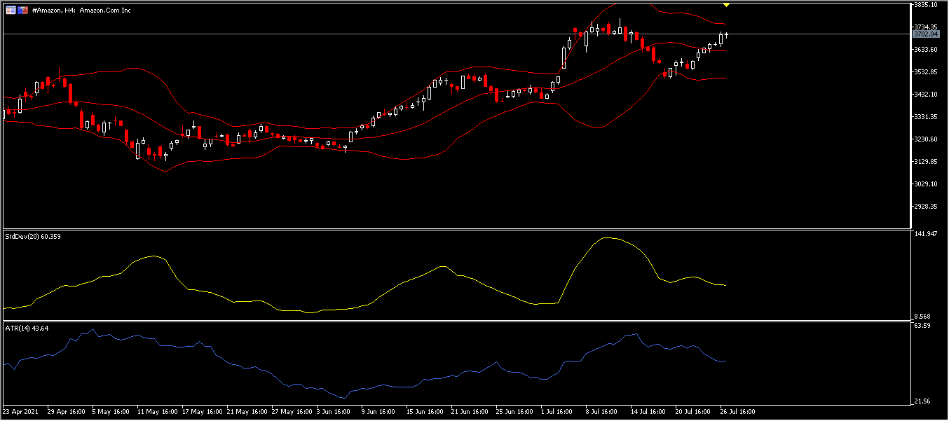Click the '9 Jun 16:00' time axis label
949x421 pixels.
click(379, 412)
